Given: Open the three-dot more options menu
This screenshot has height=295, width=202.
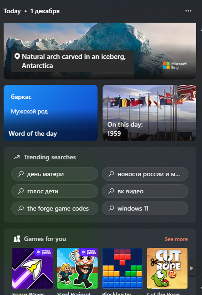Looking at the screenshot, I should (188, 11).
